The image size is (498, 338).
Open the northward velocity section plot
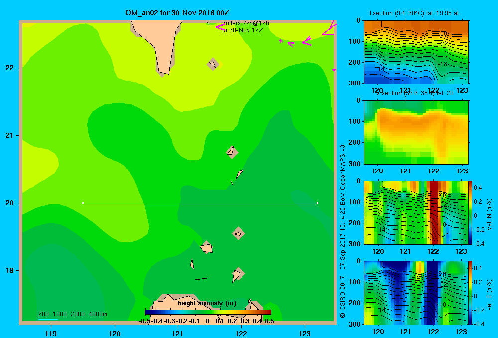[416, 212]
